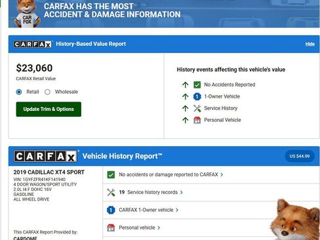Click wrench icon beside Service History
This screenshot has height=240, width=320.
pyautogui.click(x=197, y=108)
